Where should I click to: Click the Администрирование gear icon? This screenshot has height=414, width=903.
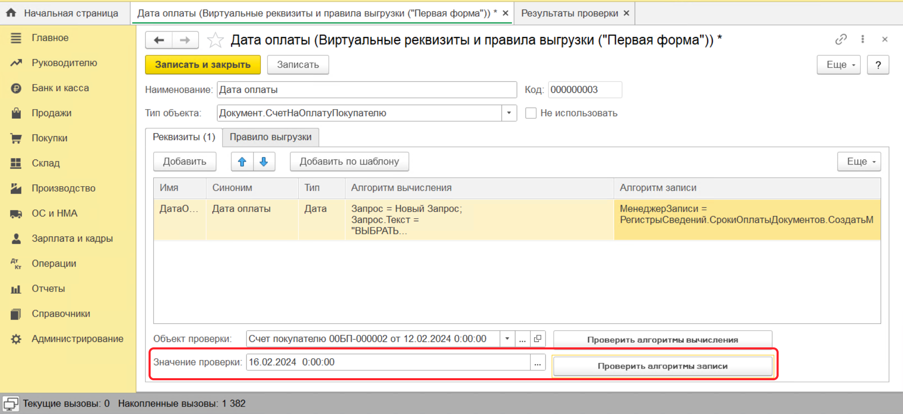pos(16,339)
